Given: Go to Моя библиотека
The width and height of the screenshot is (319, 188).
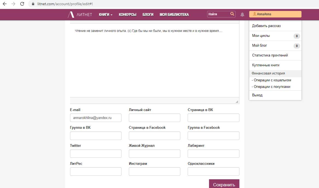Looking at the screenshot, I should coord(174,15).
